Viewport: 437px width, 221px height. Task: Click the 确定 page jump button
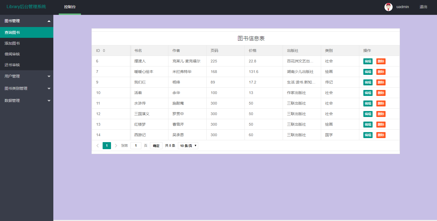(x=156, y=146)
